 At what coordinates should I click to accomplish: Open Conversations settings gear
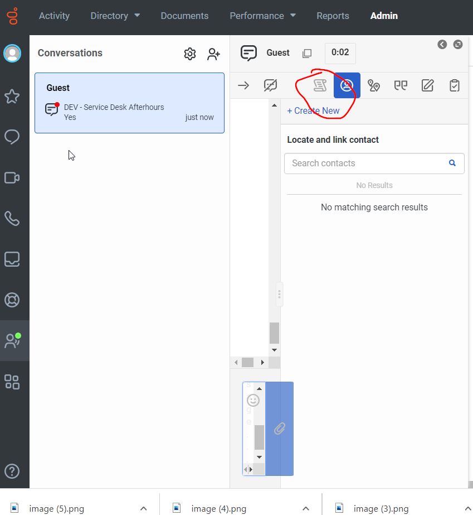(x=189, y=54)
